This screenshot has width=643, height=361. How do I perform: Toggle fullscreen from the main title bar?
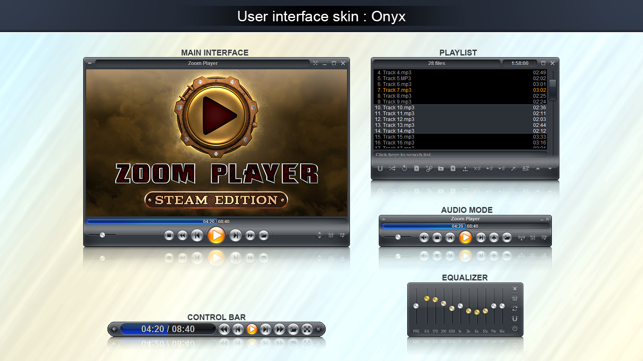tap(315, 63)
